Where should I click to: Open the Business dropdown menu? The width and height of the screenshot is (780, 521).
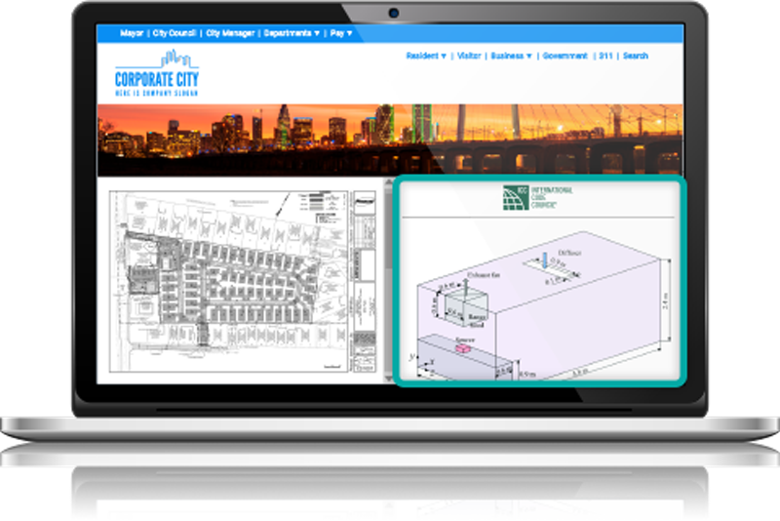[512, 56]
